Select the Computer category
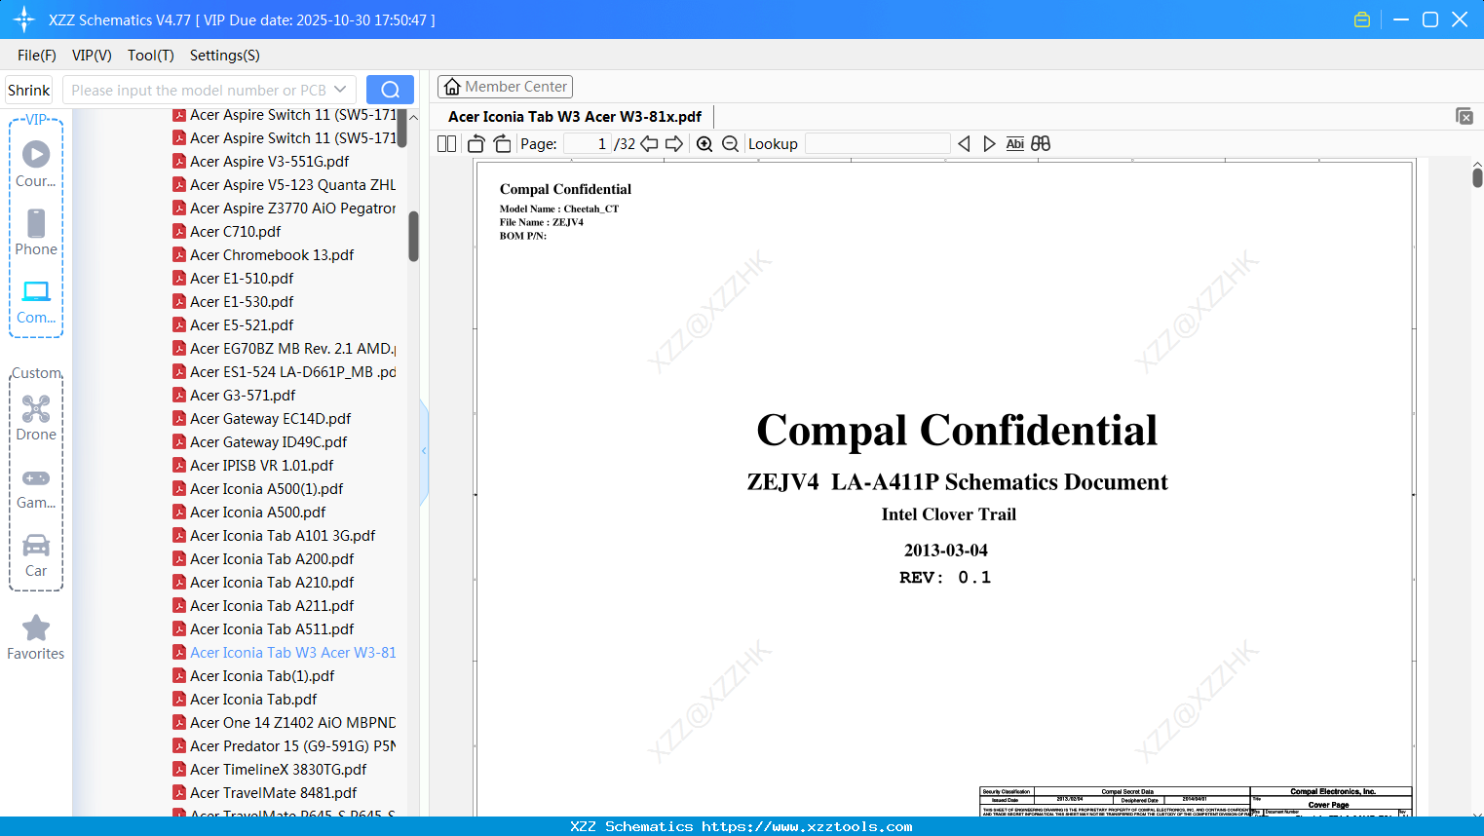The height and width of the screenshot is (836, 1484). point(36,302)
